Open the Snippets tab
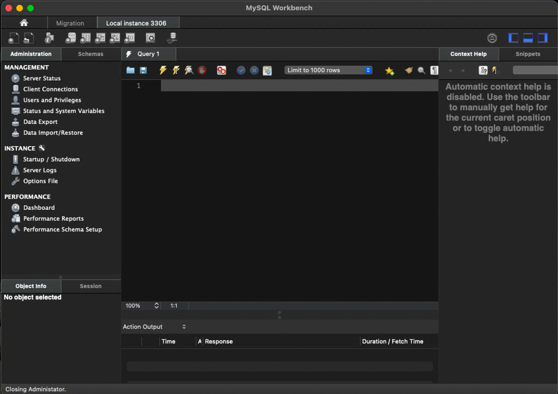The height and width of the screenshot is (394, 558). tap(528, 54)
